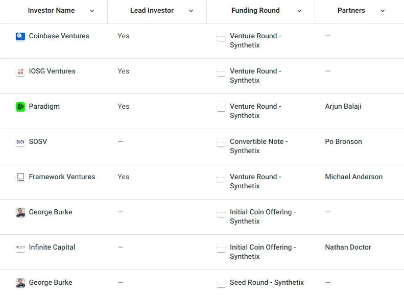This screenshot has height=295, width=404.
Task: Click the Framework Ventures logo icon
Action: 20,178
